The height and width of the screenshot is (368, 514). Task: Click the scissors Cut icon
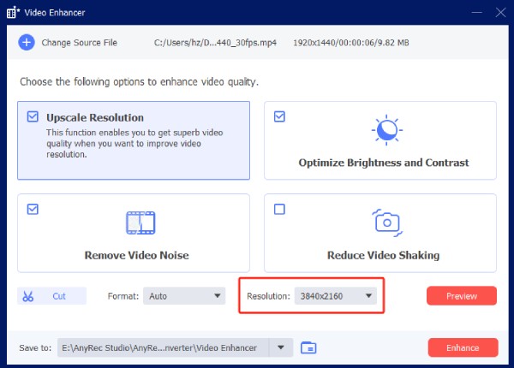pyautogui.click(x=29, y=296)
